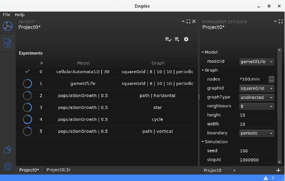The width and height of the screenshot is (285, 181).
Task: Click the warning triangle in status bar
Action: 266,178
